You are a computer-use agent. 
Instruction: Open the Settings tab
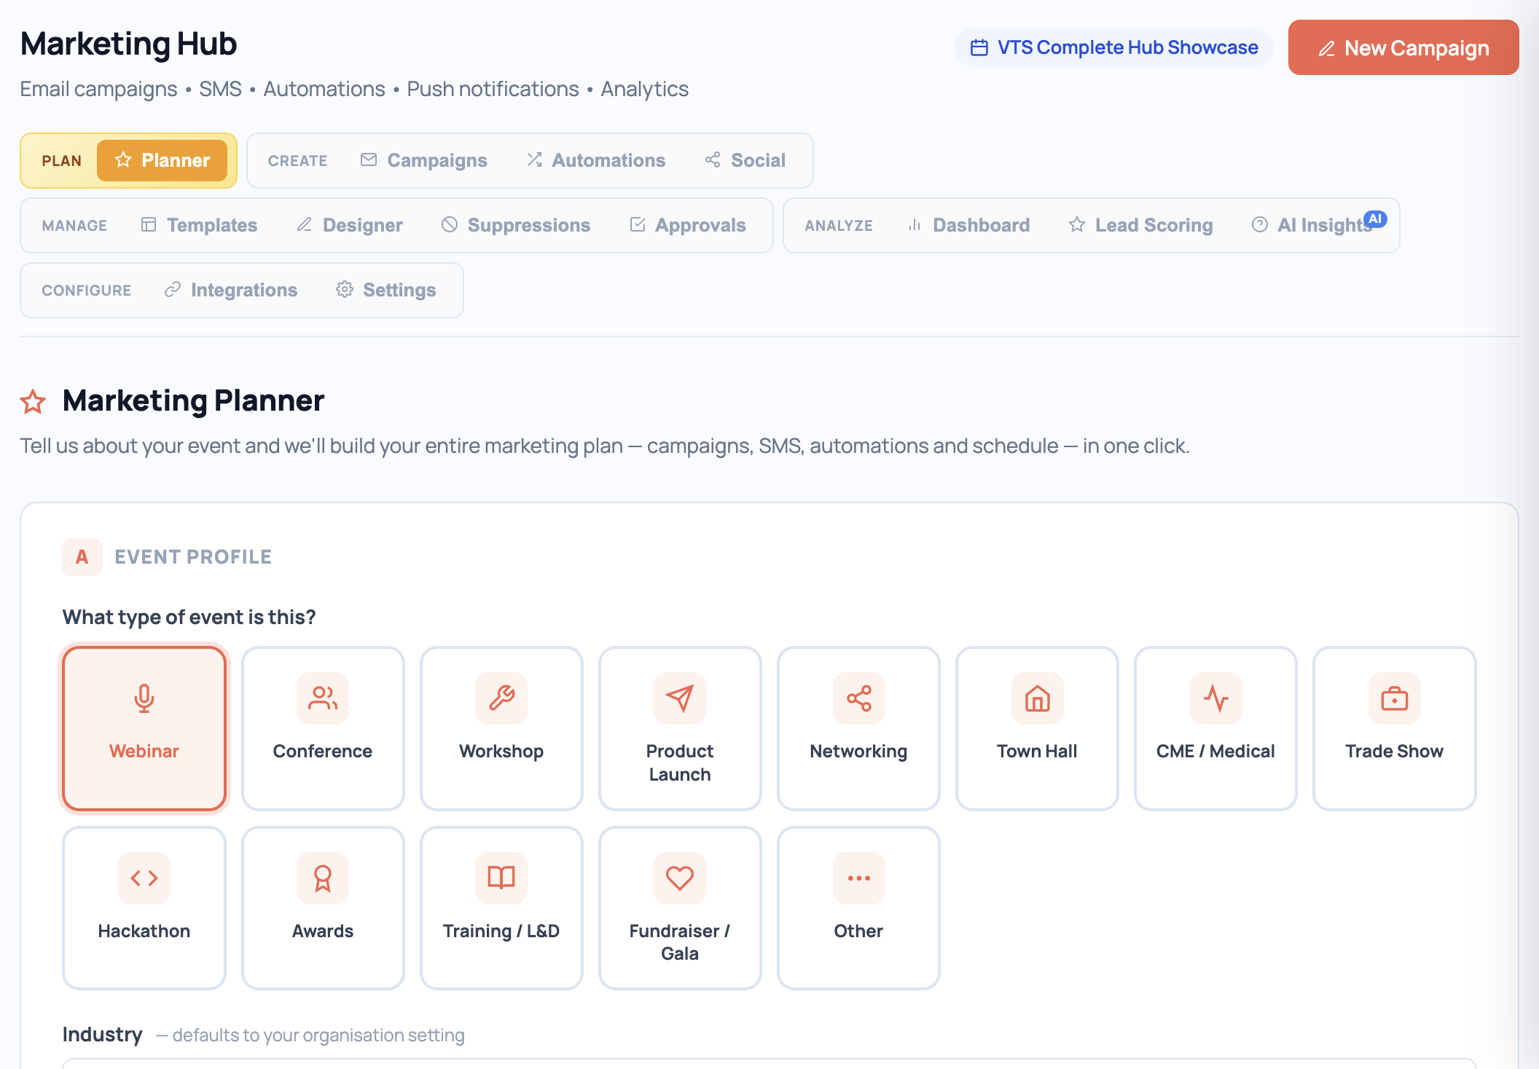pyautogui.click(x=386, y=290)
